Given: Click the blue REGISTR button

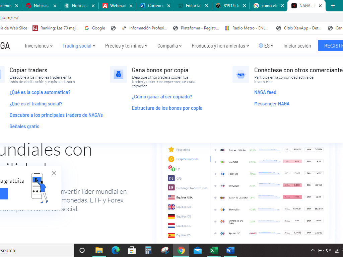Looking at the screenshot, I should point(330,46).
